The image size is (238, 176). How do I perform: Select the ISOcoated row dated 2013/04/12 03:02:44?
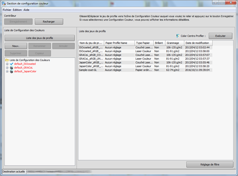click(x=145, y=48)
